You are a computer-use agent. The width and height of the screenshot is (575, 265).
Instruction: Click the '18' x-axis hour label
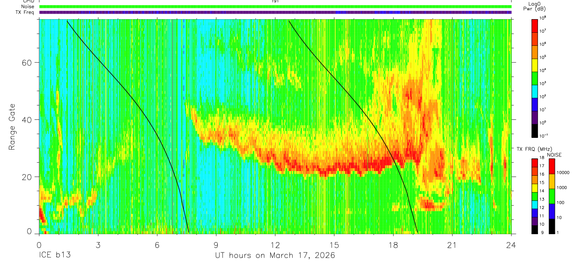pyautogui.click(x=393, y=244)
